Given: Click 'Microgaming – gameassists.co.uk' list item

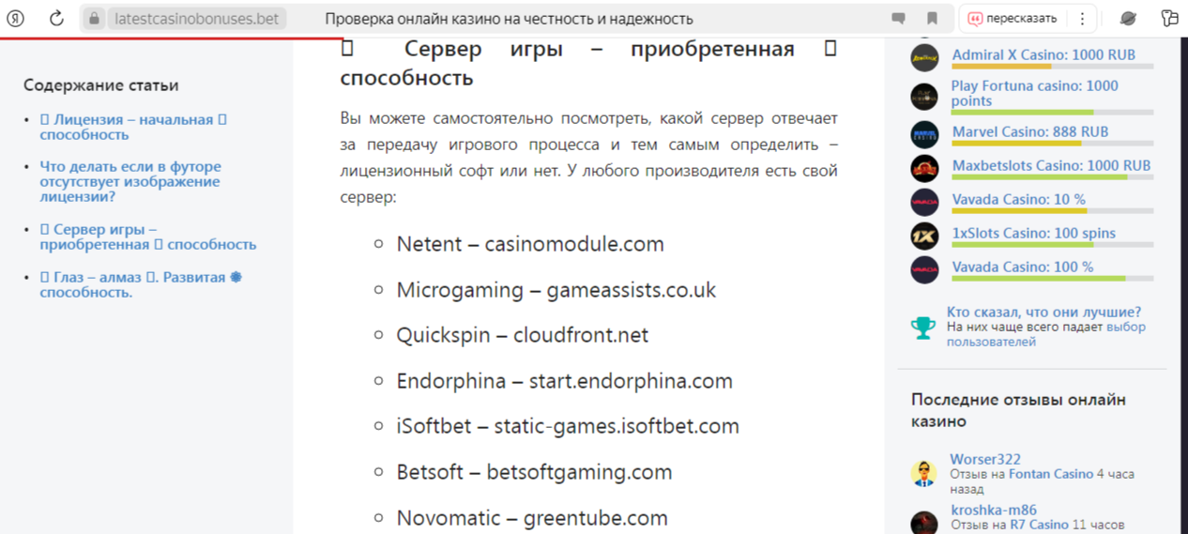Looking at the screenshot, I should (x=556, y=290).
